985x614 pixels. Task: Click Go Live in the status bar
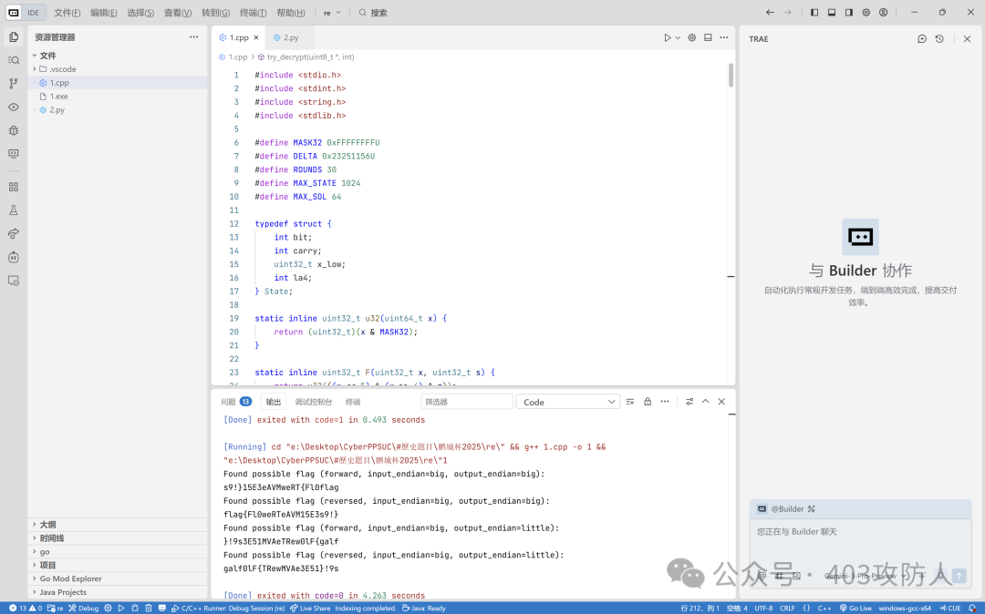tap(855, 608)
